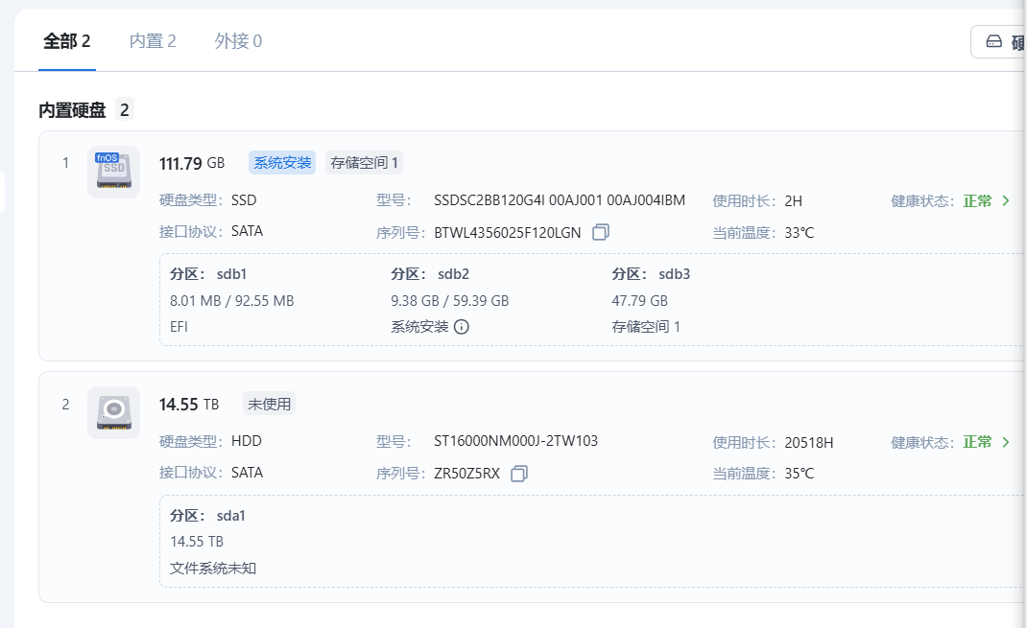This screenshot has height=628, width=1027.
Task: Click the 47.79 GB size of sdb3
Action: click(x=640, y=301)
